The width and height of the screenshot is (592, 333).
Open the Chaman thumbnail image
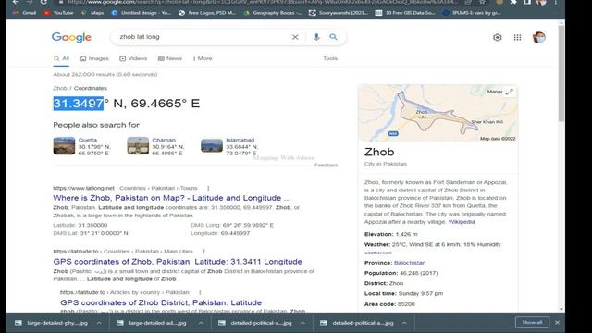click(x=138, y=146)
